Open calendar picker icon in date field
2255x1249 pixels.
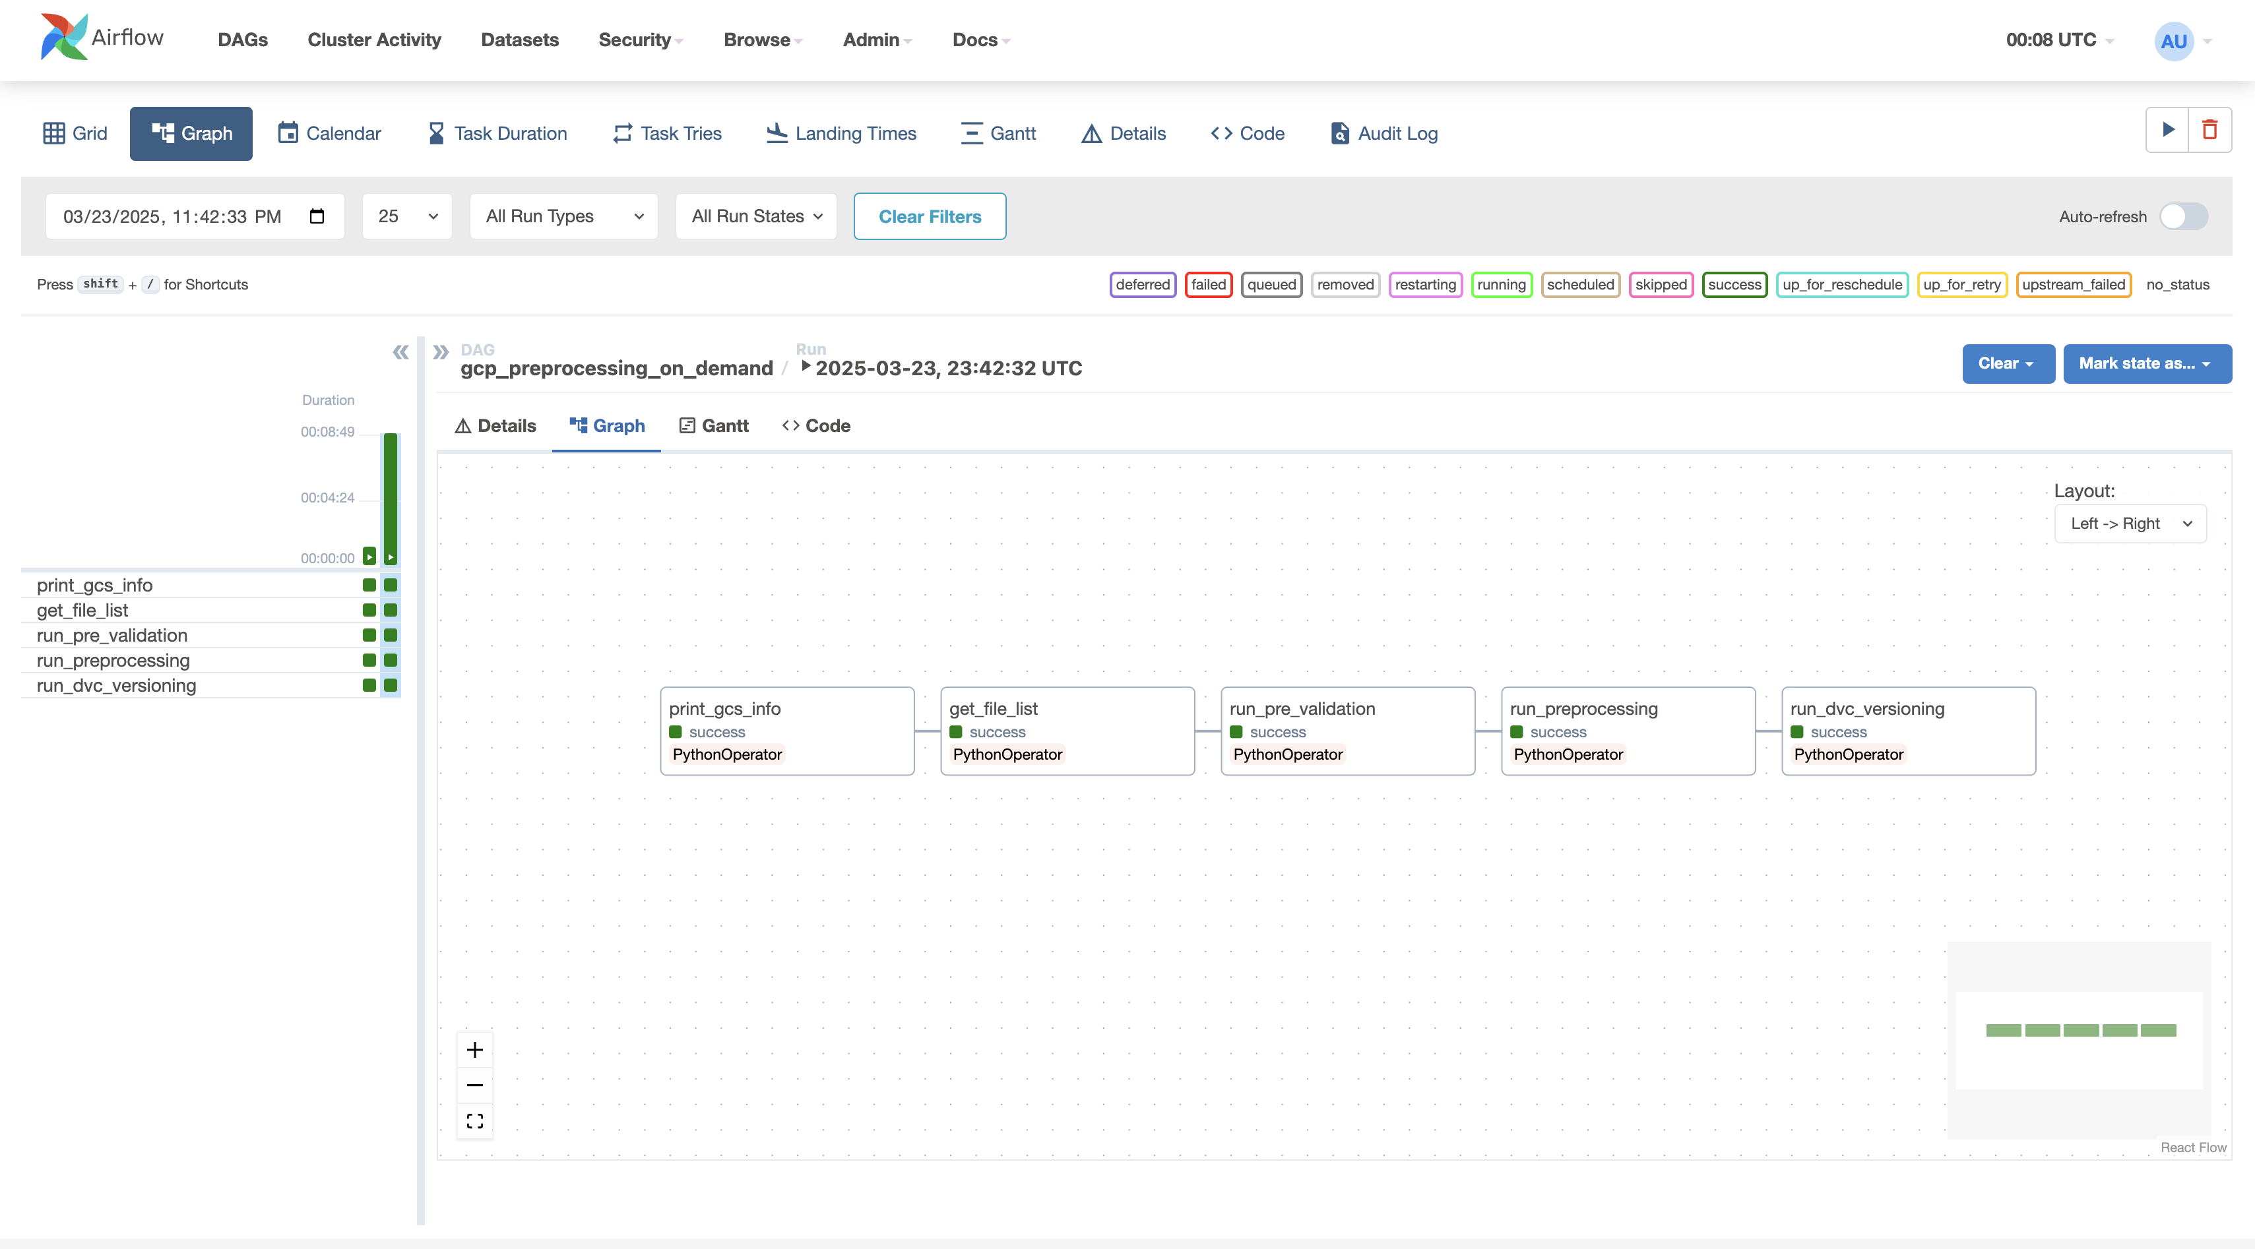[x=317, y=216]
